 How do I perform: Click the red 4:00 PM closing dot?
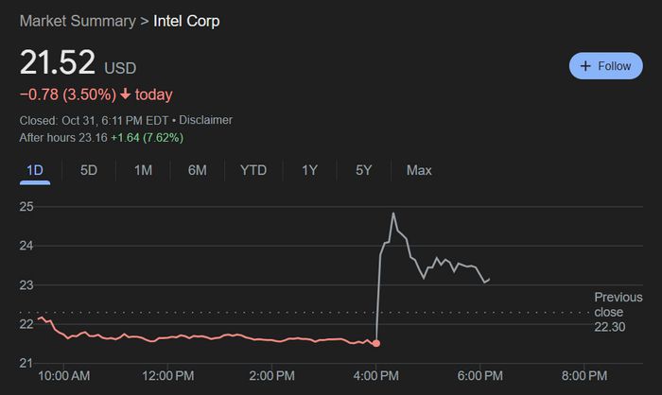point(376,342)
